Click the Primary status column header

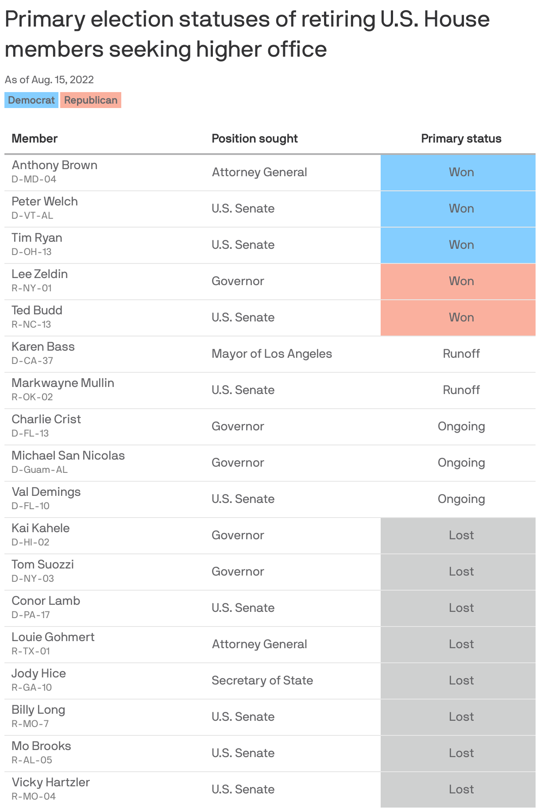click(x=461, y=139)
